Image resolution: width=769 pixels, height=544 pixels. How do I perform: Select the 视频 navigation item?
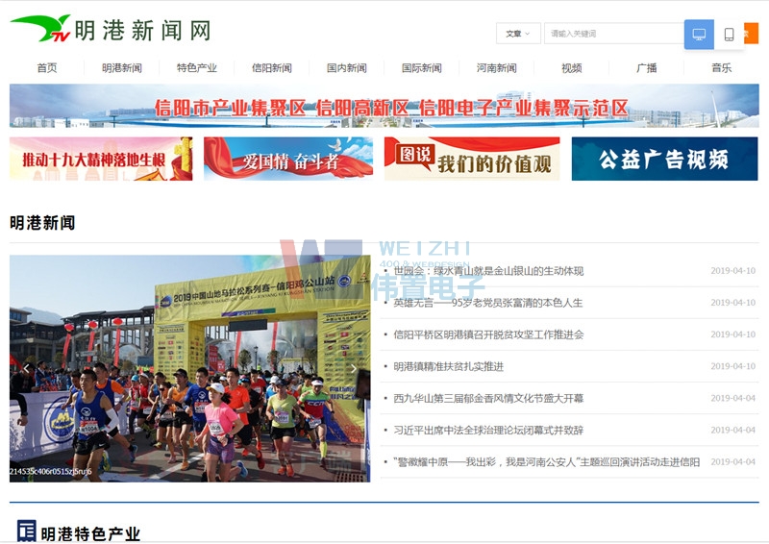click(x=572, y=68)
